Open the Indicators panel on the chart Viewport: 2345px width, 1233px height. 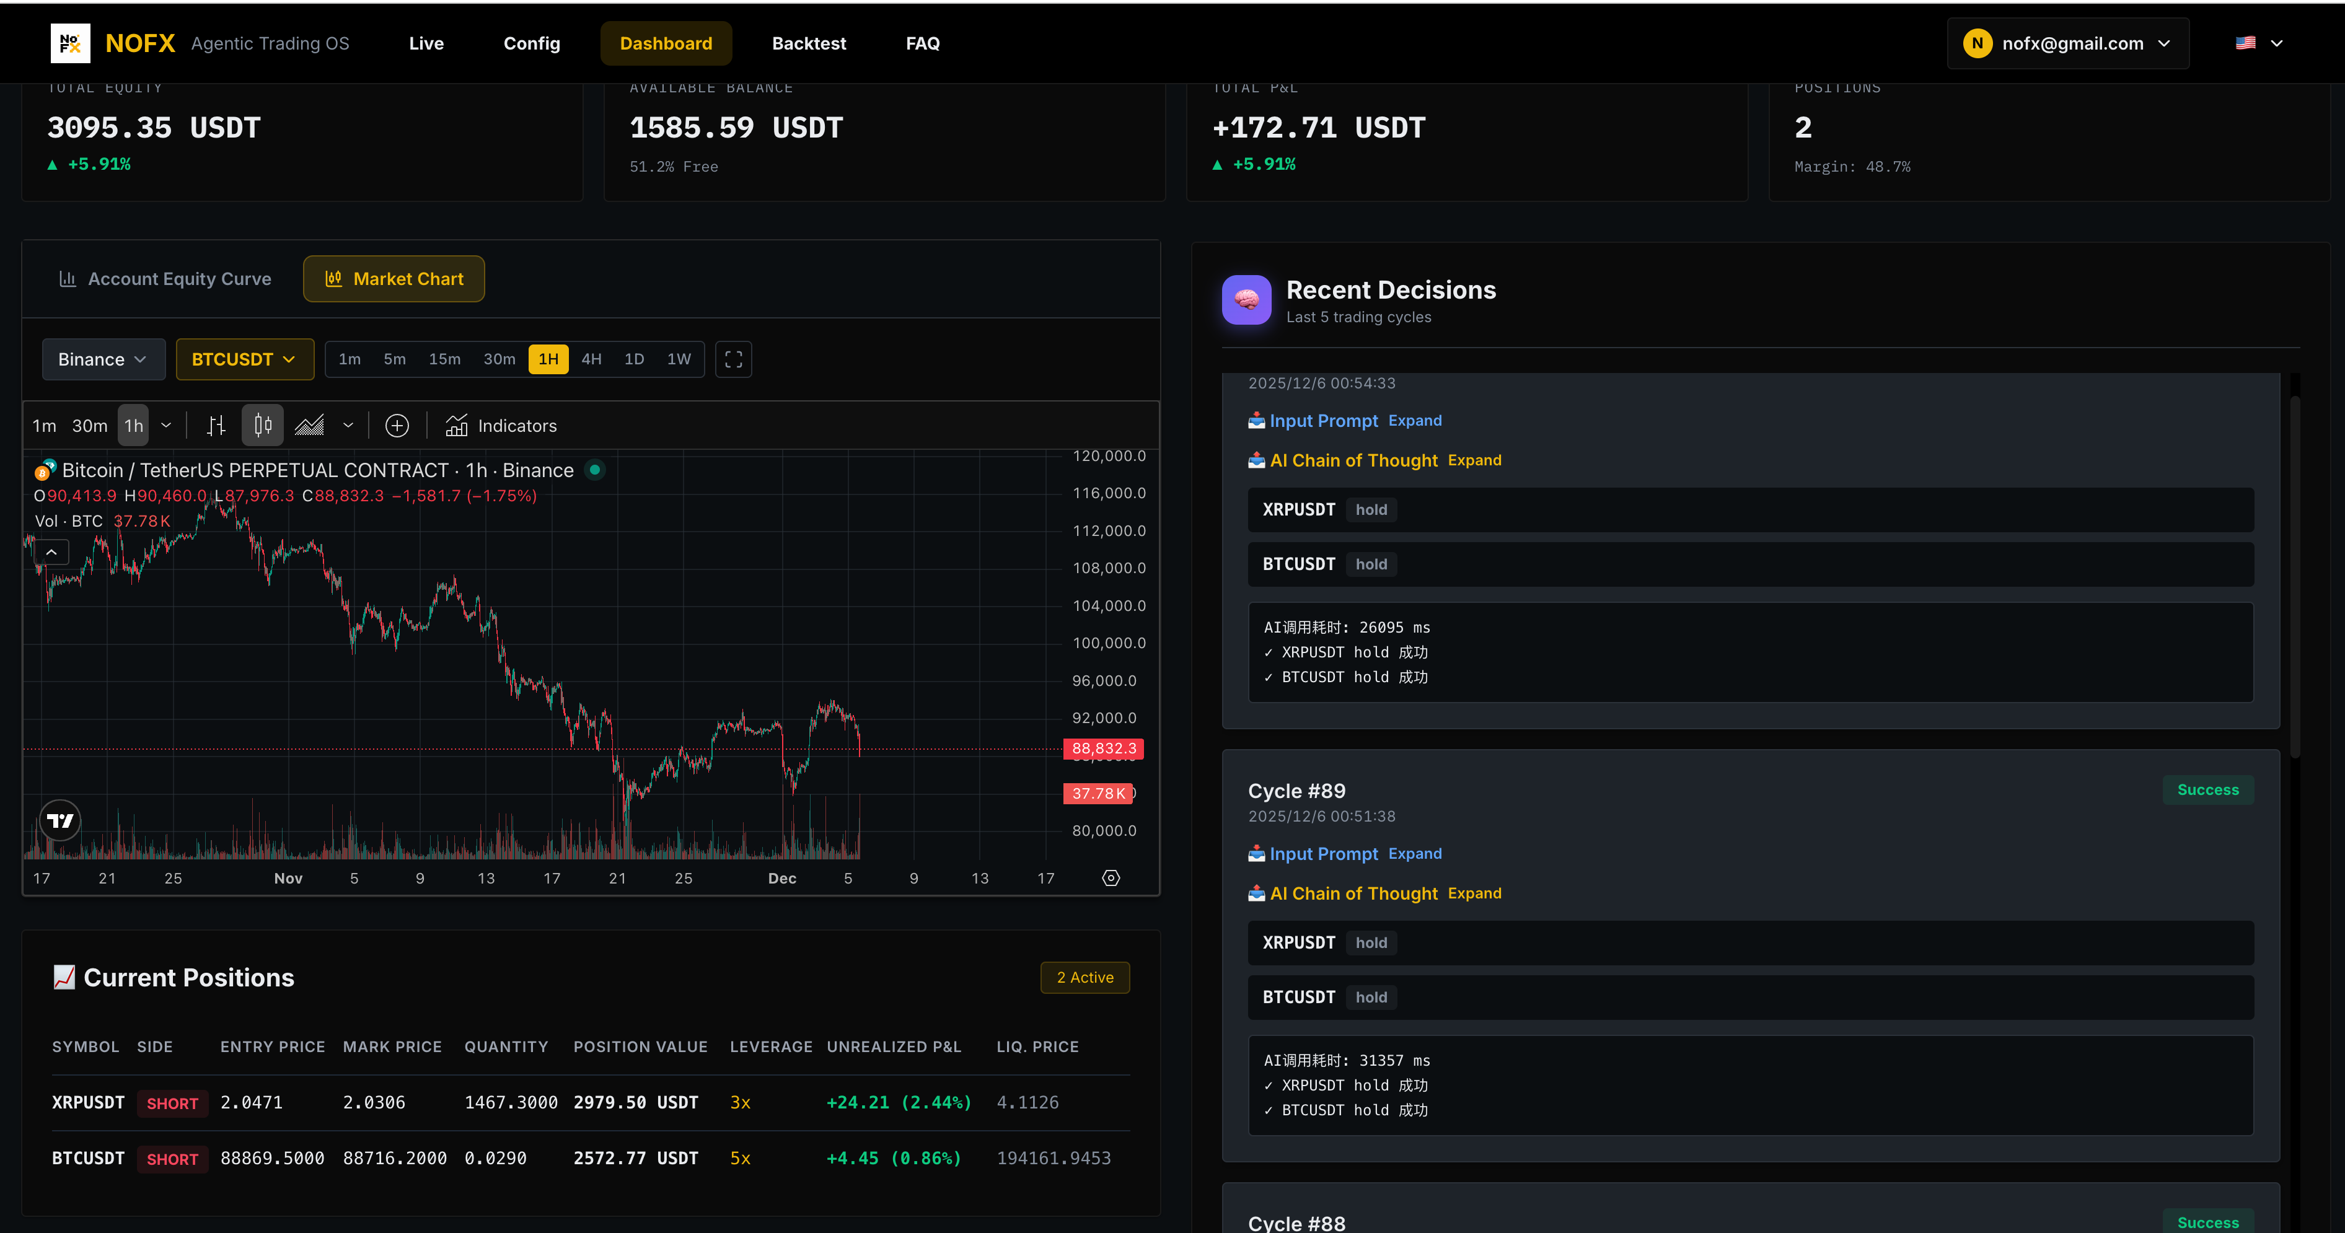pyautogui.click(x=501, y=425)
